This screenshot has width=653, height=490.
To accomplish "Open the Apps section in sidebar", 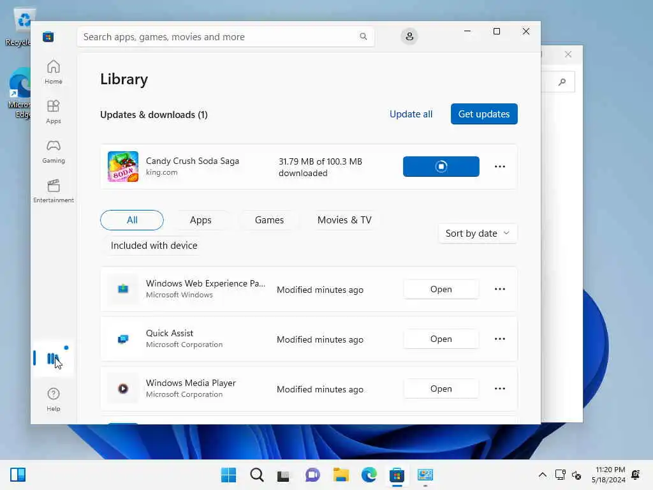I will [54, 112].
